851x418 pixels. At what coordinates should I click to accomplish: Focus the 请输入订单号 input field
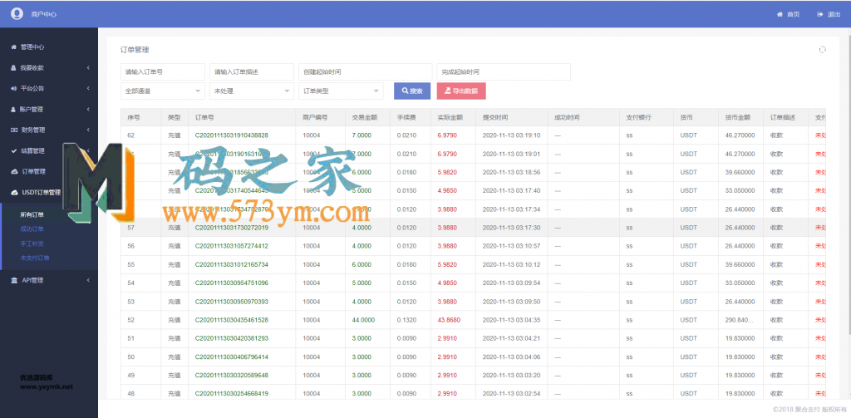163,71
